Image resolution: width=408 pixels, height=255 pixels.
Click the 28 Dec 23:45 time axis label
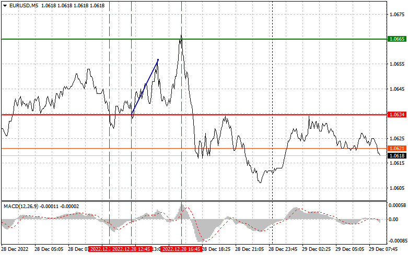pos(283,249)
